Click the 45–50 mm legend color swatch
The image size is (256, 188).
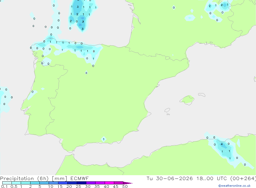[x=119, y=183]
